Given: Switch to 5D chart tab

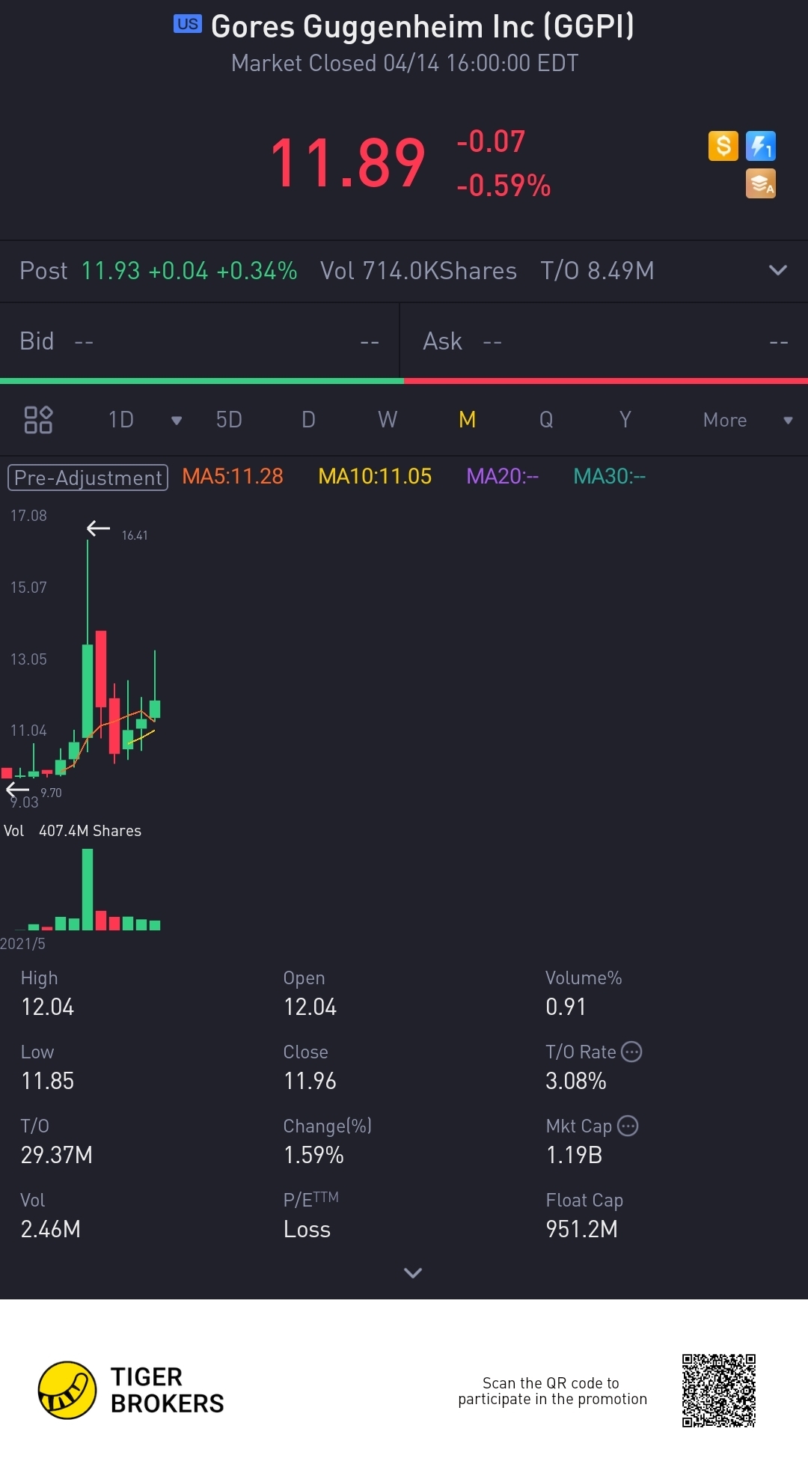Looking at the screenshot, I should (x=229, y=420).
